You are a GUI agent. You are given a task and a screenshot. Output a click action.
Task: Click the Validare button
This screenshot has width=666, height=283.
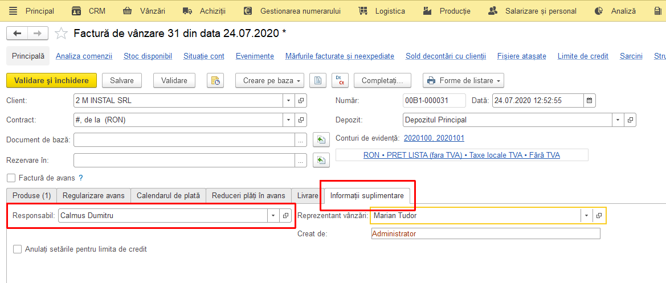[174, 80]
